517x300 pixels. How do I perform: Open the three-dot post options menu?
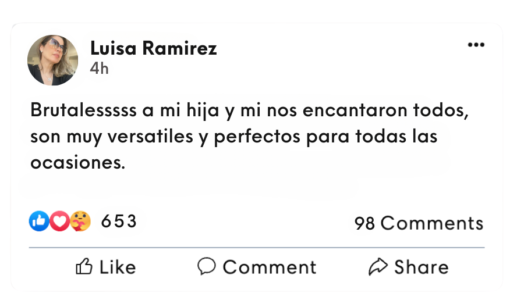pyautogui.click(x=476, y=45)
